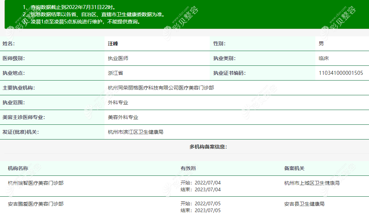Click the 多机构备案信息 heading
This screenshot has height=215, width=369.
pyautogui.click(x=208, y=147)
